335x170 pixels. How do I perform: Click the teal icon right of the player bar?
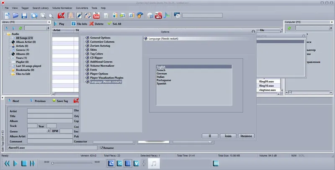pyautogui.click(x=216, y=163)
